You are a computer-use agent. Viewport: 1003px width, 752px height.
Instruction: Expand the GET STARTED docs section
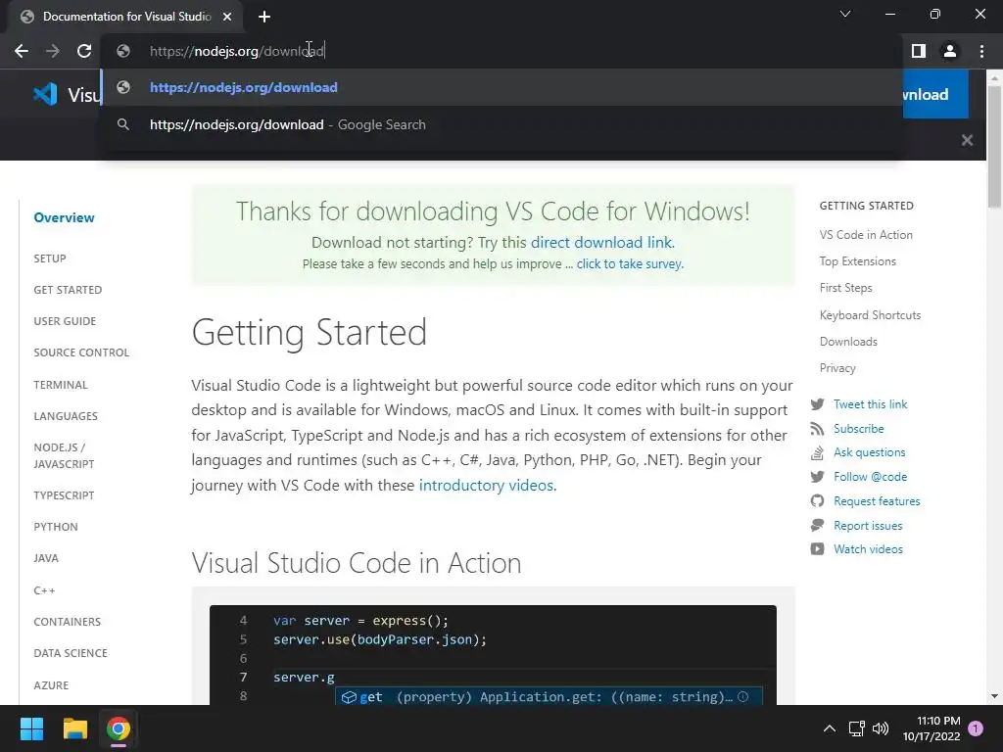pyautogui.click(x=68, y=290)
